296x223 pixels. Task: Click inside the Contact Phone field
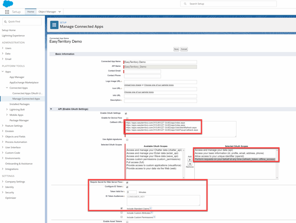point(143,76)
